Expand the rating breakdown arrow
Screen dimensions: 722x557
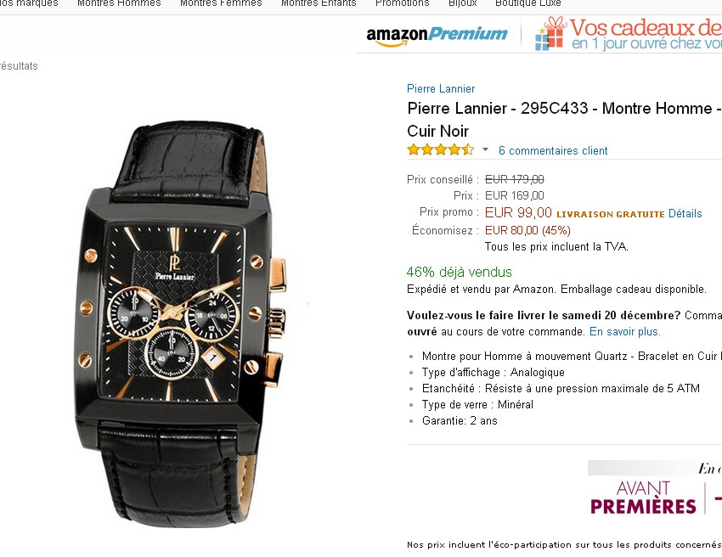pyautogui.click(x=485, y=149)
